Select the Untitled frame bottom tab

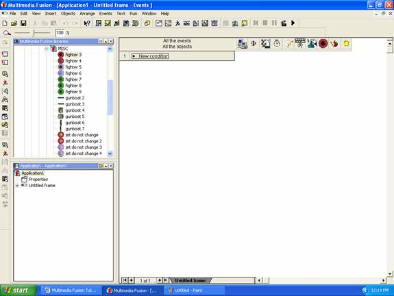(x=190, y=280)
